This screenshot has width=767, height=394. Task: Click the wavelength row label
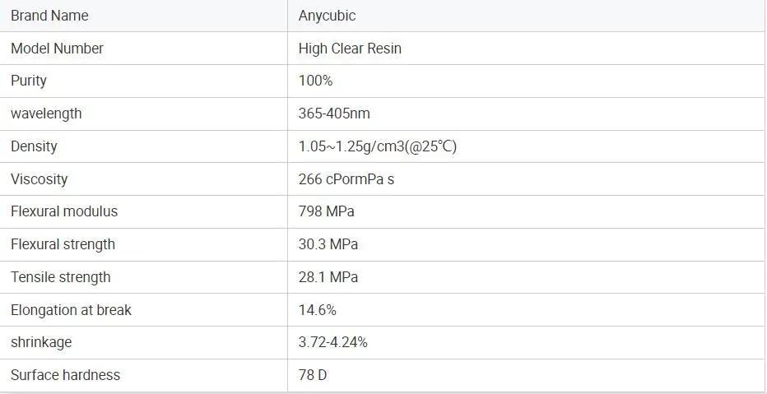tap(46, 114)
